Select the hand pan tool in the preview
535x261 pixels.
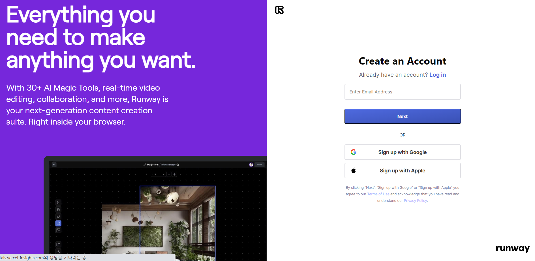point(58,209)
